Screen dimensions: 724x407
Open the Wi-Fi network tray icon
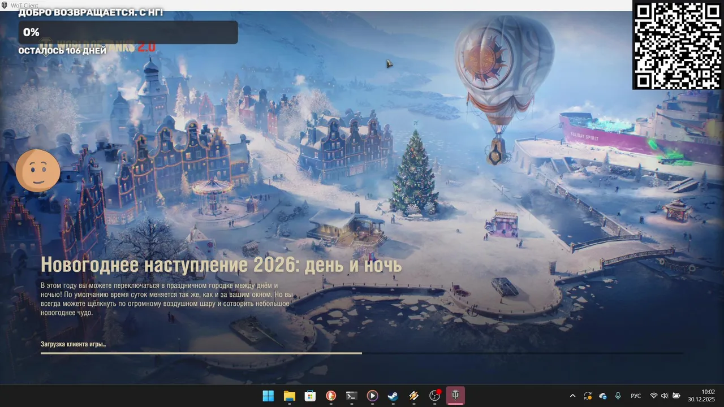[x=654, y=396]
